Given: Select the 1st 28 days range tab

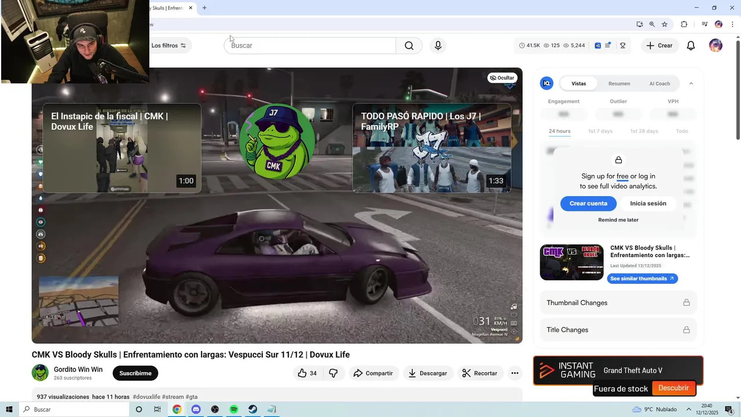Looking at the screenshot, I should pos(644,131).
